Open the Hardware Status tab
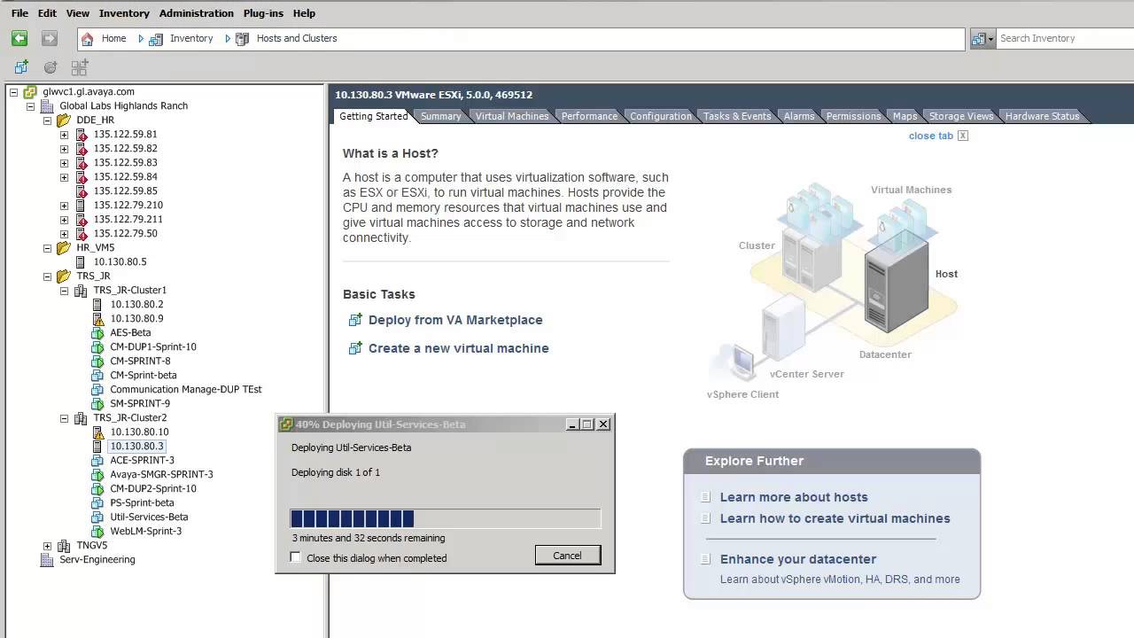This screenshot has width=1134, height=638. [x=1042, y=116]
